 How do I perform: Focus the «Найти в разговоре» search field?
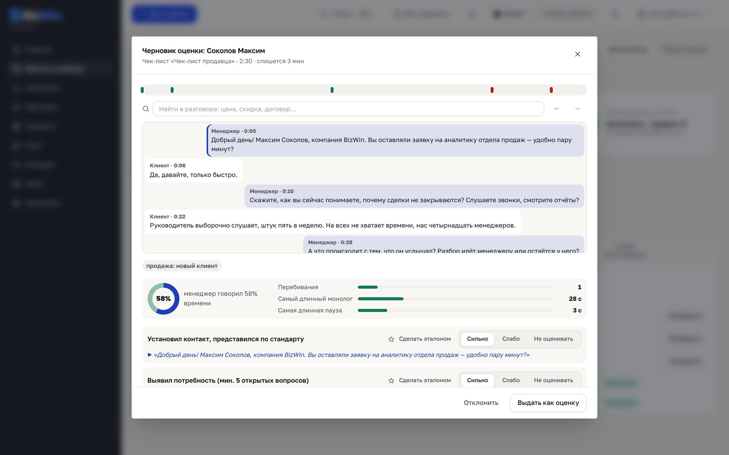348,109
